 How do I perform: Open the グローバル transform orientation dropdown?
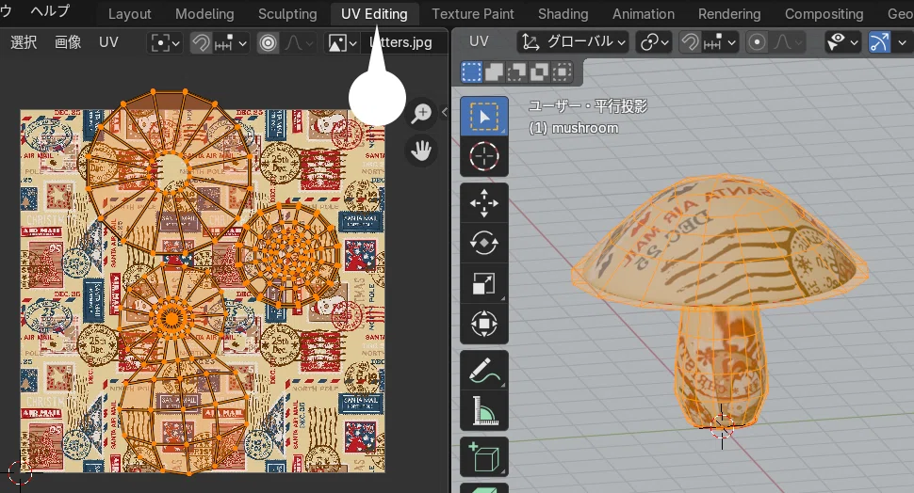pyautogui.click(x=573, y=42)
